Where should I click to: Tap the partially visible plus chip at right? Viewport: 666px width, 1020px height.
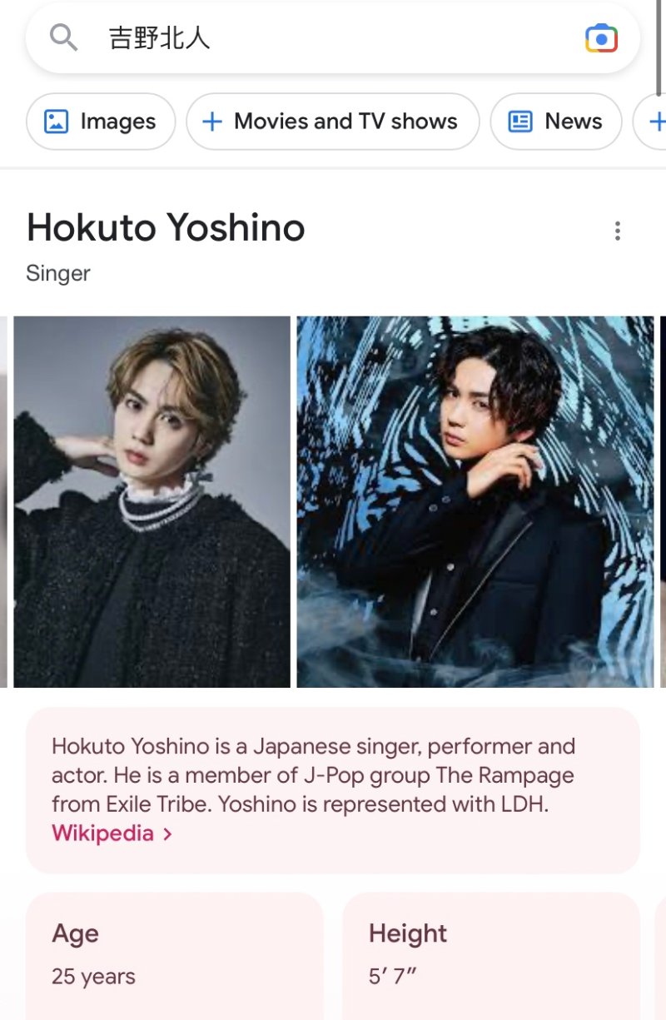point(651,122)
